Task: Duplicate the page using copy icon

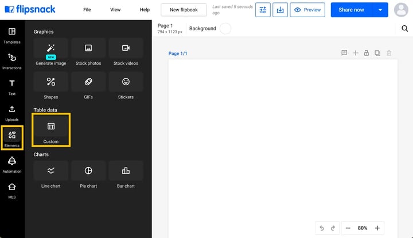Action: 377,53
